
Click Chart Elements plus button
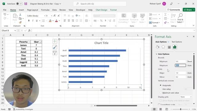click(x=55, y=41)
